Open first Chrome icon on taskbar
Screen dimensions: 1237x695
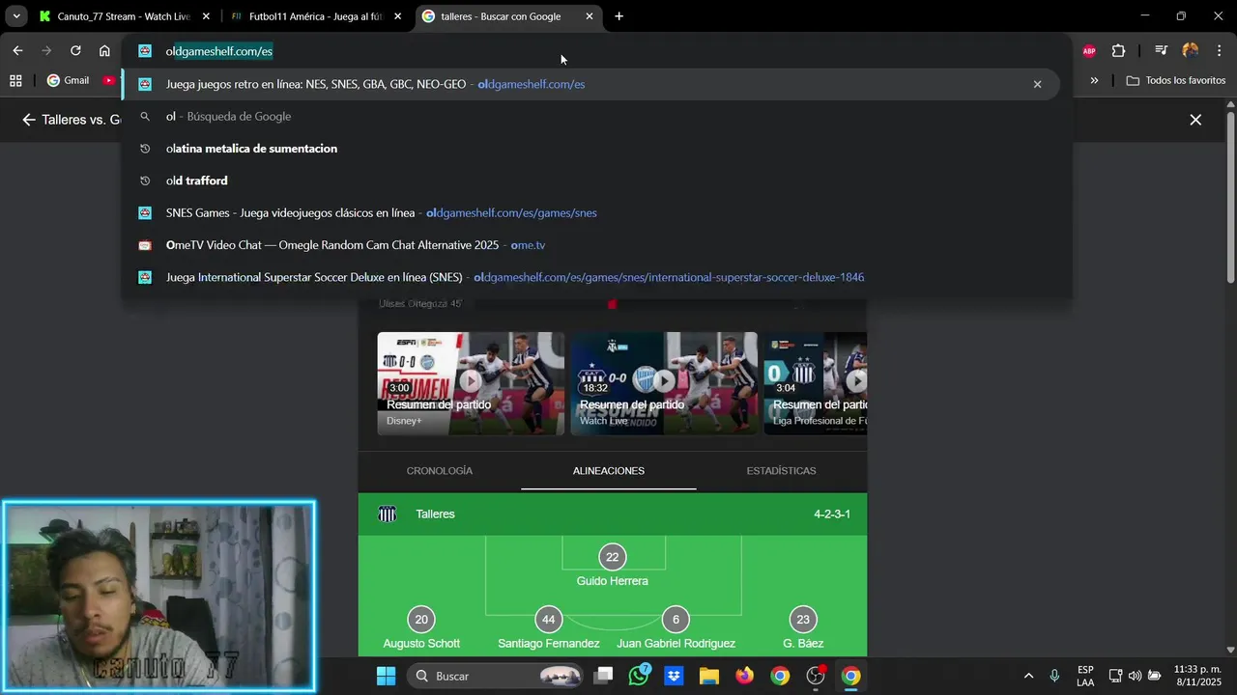pyautogui.click(x=780, y=676)
